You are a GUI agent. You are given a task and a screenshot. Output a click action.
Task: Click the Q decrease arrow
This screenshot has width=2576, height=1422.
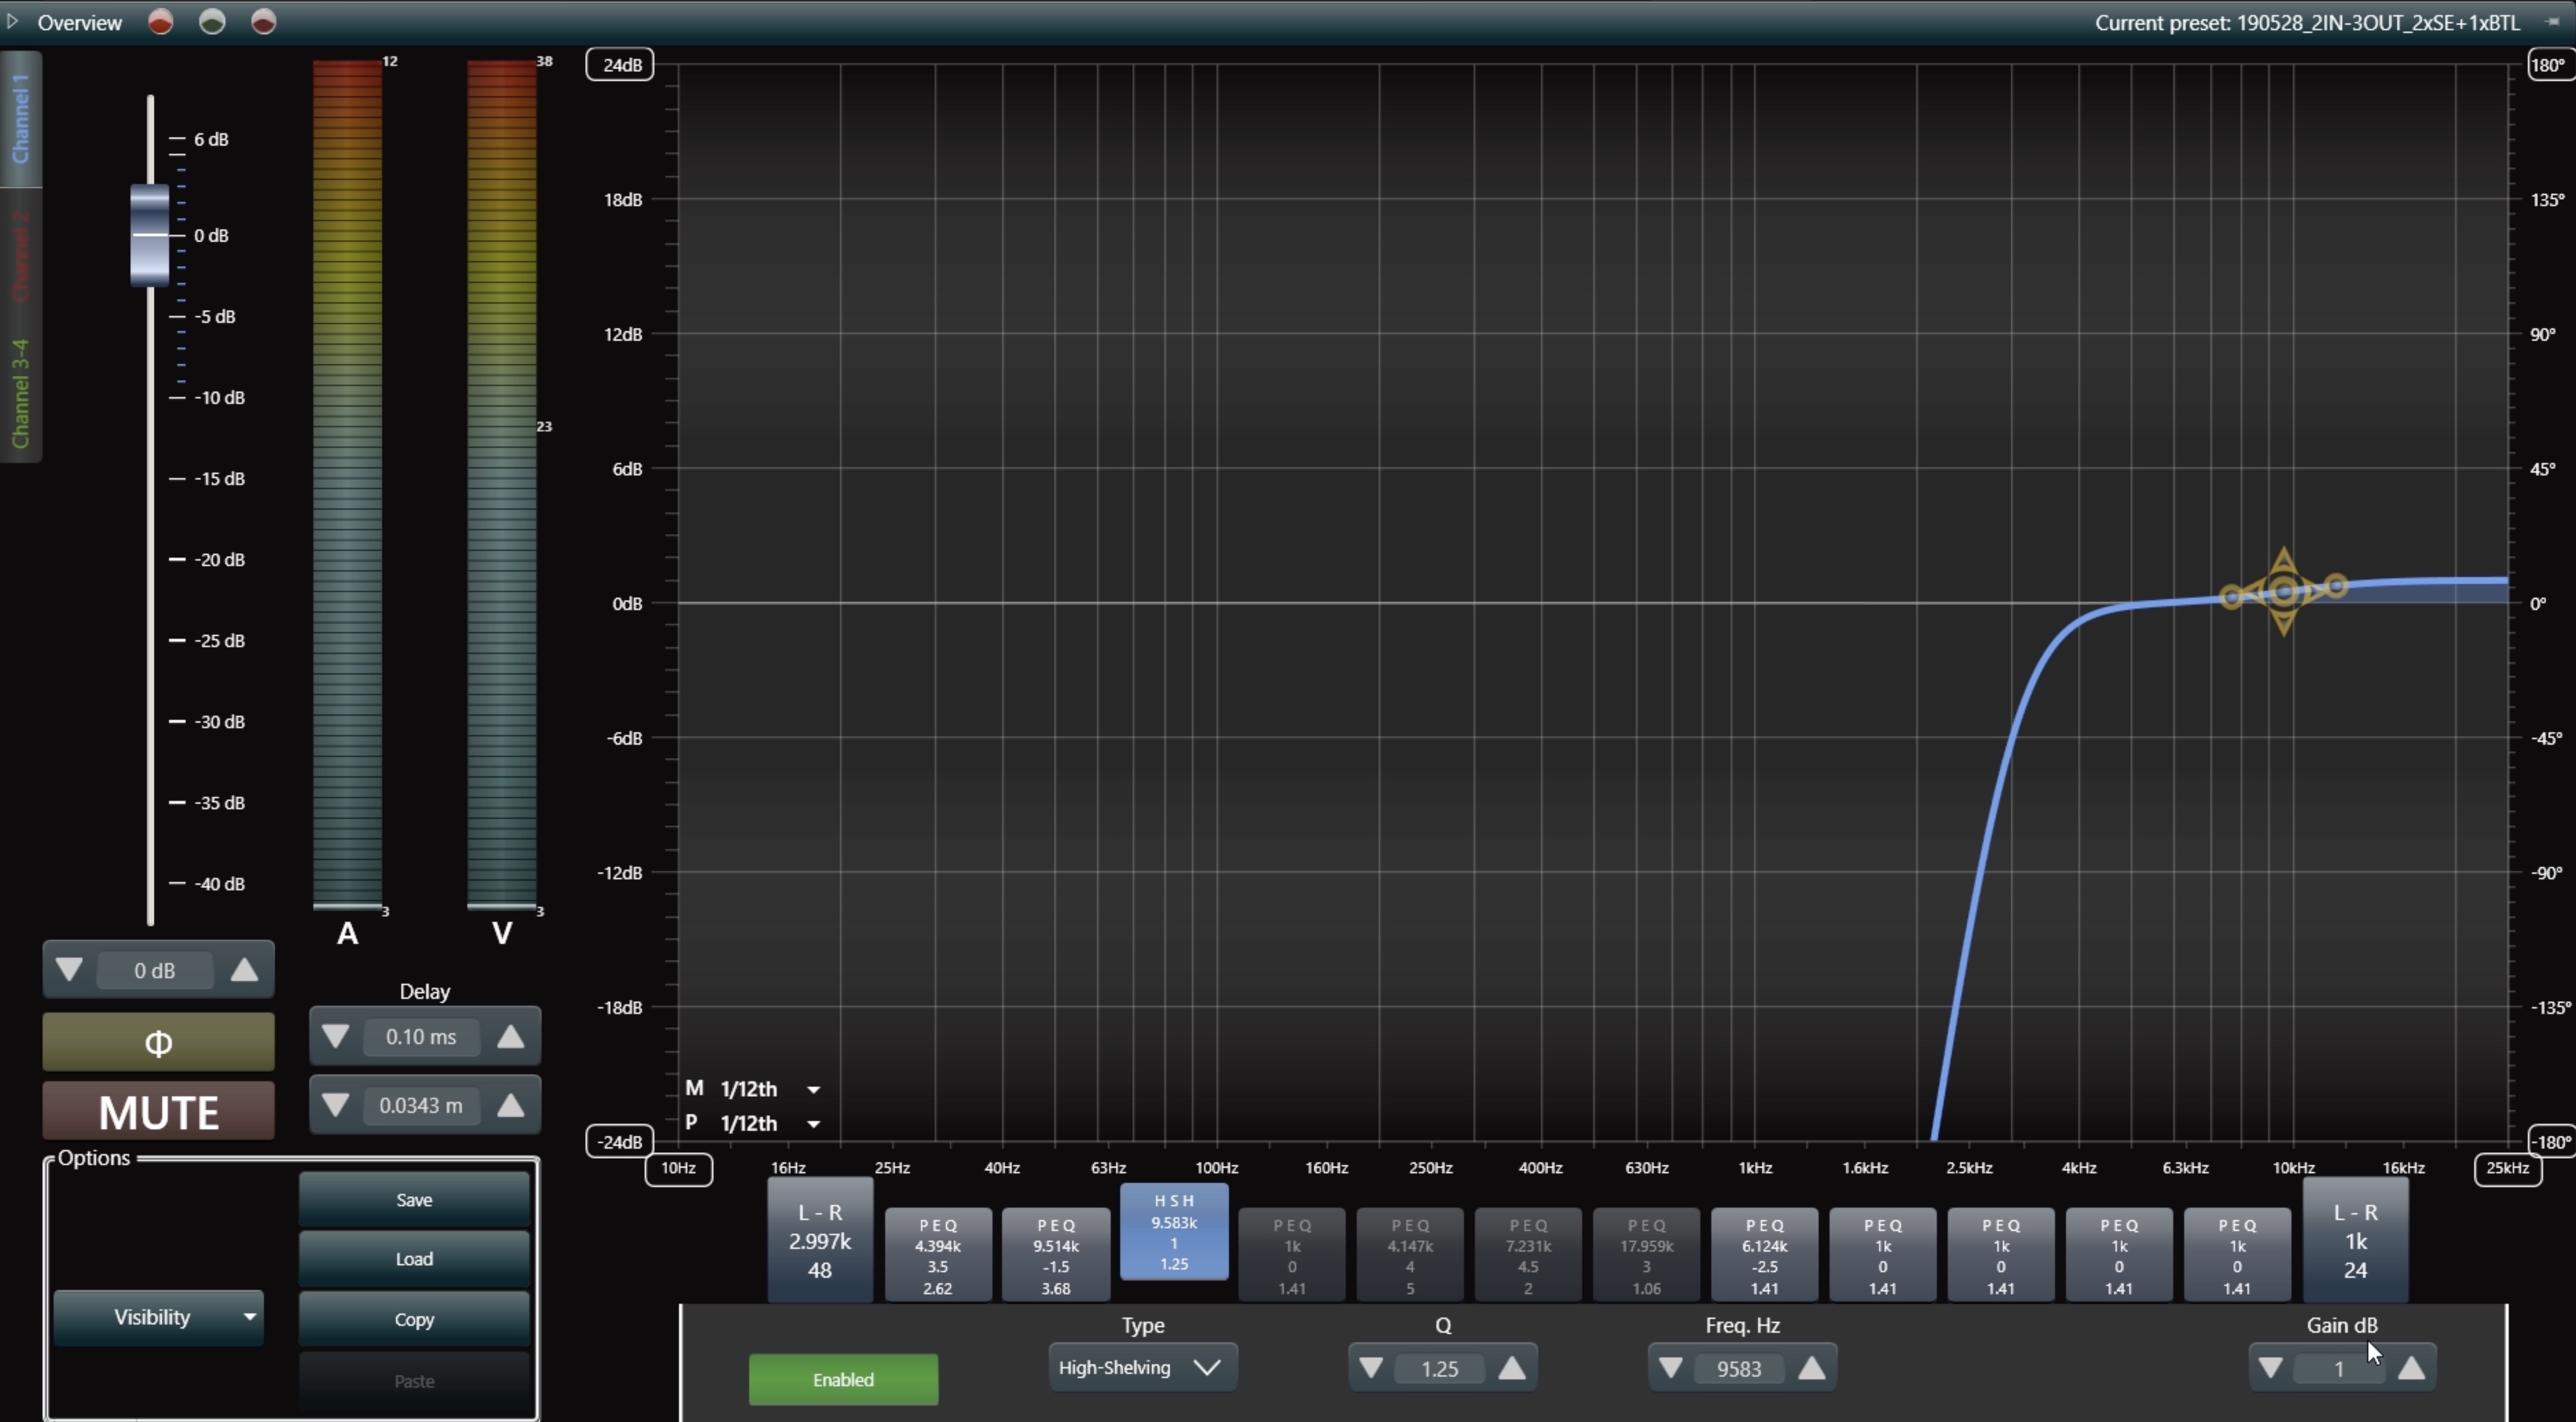1371,1368
